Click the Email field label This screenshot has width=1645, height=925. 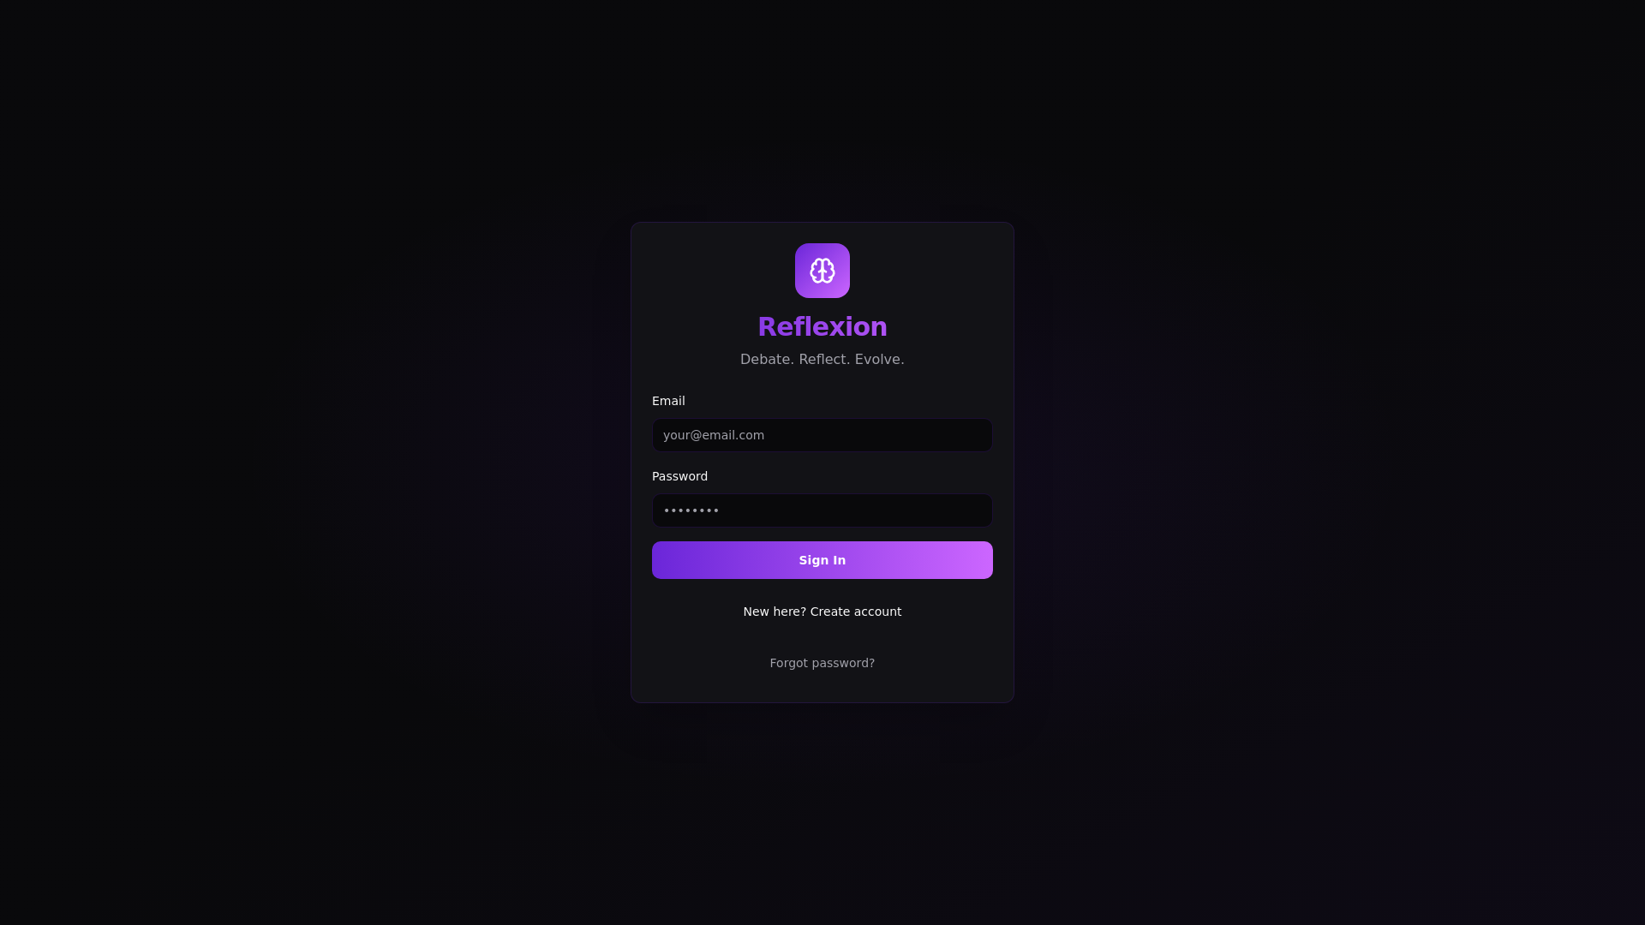point(668,401)
